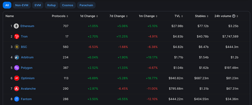Image resolution: width=252 pixels, height=105 pixels.
Task: Click the 24h volume help question icon
Action: [x=234, y=16]
